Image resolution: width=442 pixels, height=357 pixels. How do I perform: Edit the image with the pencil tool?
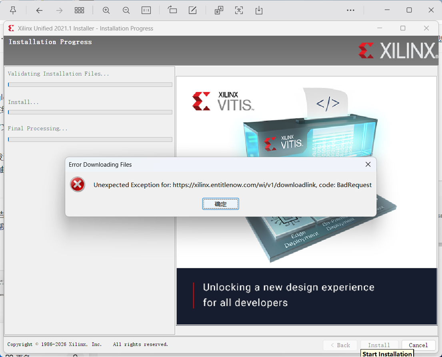[192, 10]
